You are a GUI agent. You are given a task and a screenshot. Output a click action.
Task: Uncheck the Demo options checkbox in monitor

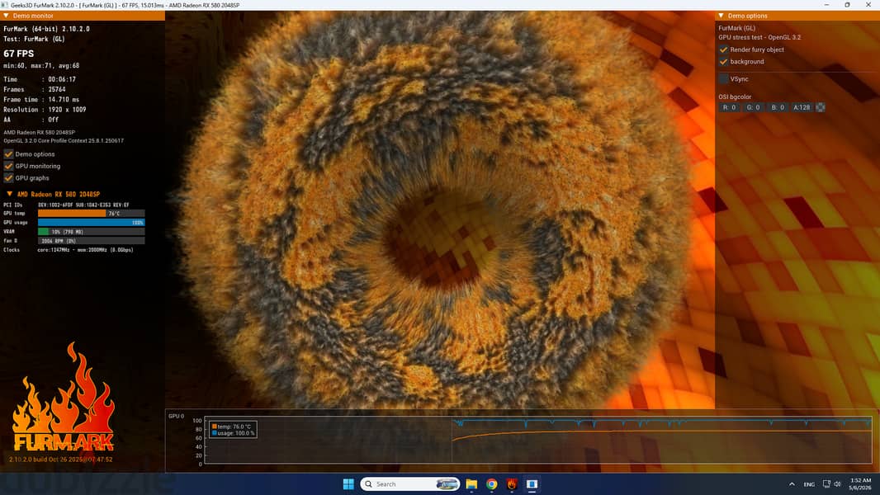pyautogui.click(x=8, y=154)
